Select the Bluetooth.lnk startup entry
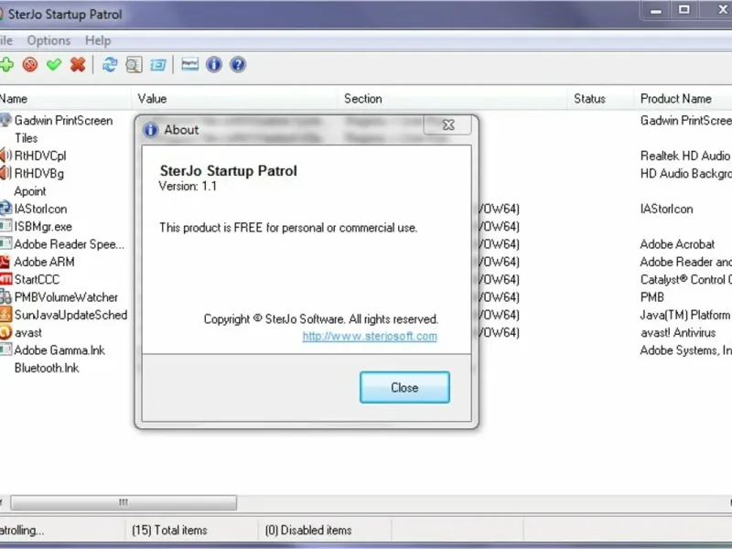 click(47, 368)
